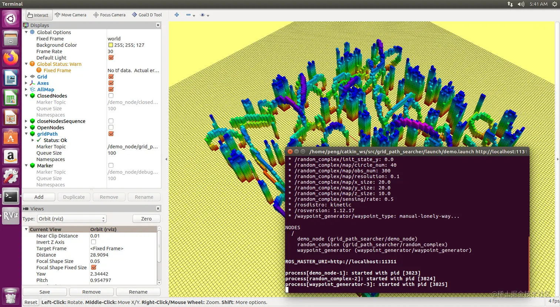The height and width of the screenshot is (307, 560).
Task: Expand the closeNodesSequence display item
Action: (26, 121)
